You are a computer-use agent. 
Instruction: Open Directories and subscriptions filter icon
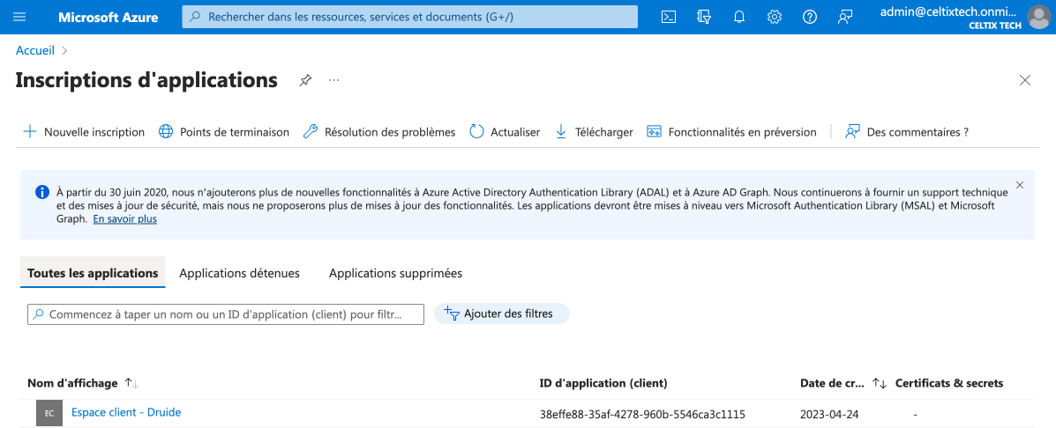(704, 17)
